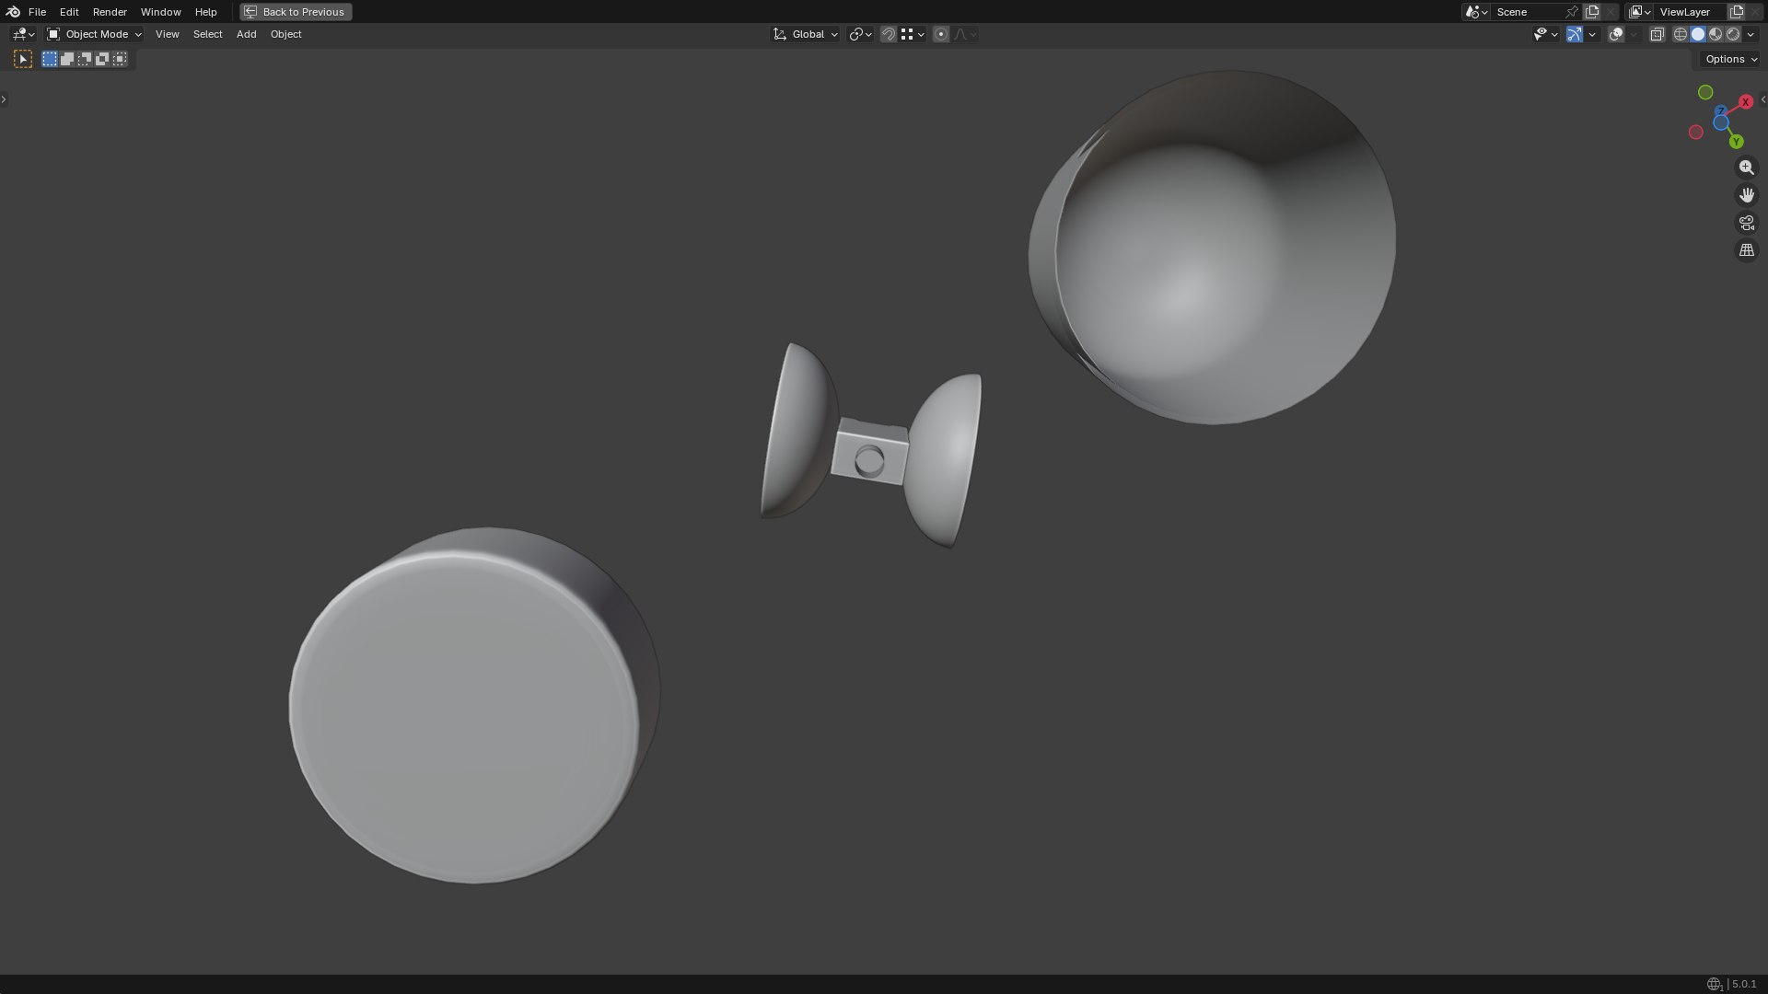This screenshot has width=1768, height=994.
Task: Open the Global transform orientation dropdown
Action: pyautogui.click(x=806, y=34)
